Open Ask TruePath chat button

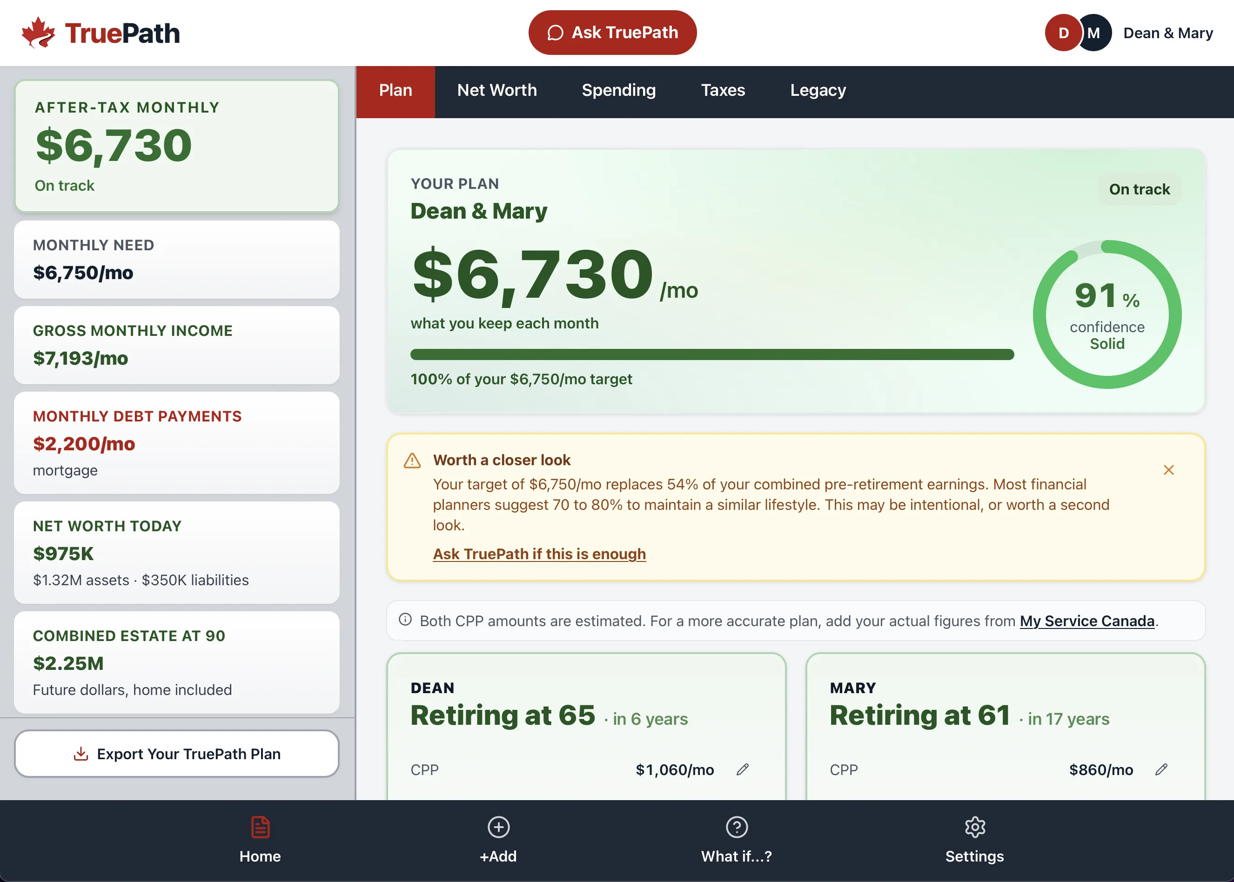612,33
